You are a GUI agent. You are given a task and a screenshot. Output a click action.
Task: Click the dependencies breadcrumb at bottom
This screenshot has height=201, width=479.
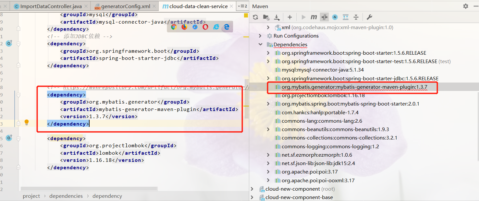[66, 196]
